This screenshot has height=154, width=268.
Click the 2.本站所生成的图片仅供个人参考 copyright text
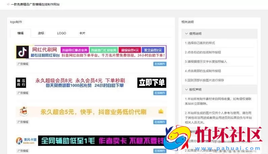pyautogui.click(x=218, y=118)
